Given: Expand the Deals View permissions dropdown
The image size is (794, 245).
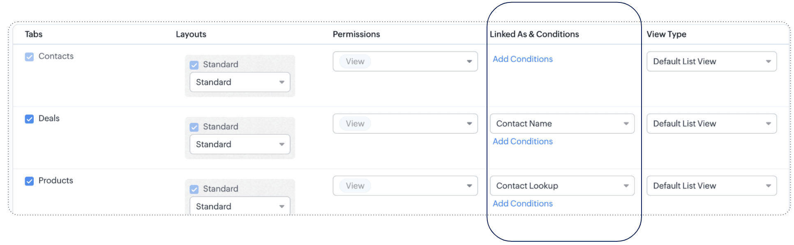Looking at the screenshot, I should [x=405, y=124].
